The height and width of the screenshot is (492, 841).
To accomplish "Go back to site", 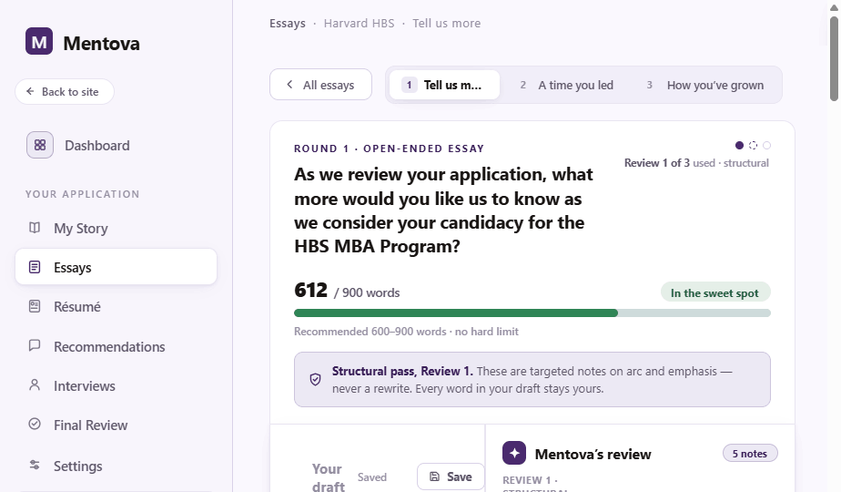I will [65, 92].
